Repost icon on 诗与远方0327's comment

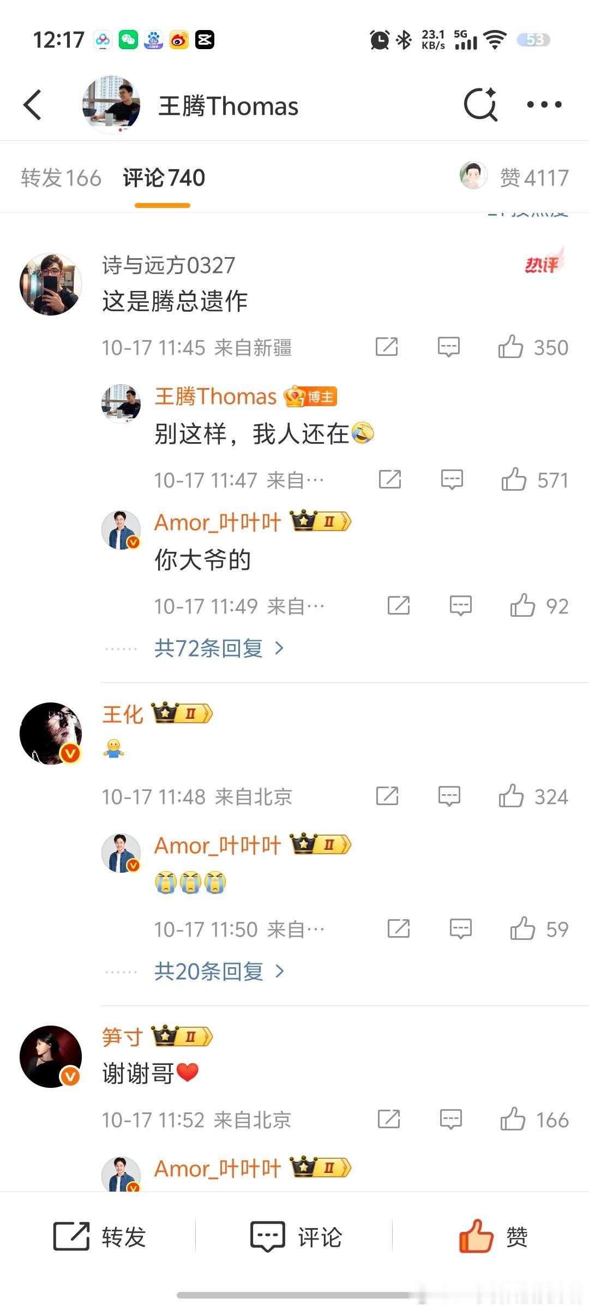(387, 347)
